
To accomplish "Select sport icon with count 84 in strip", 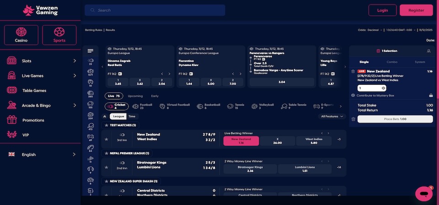I will coord(91,149).
